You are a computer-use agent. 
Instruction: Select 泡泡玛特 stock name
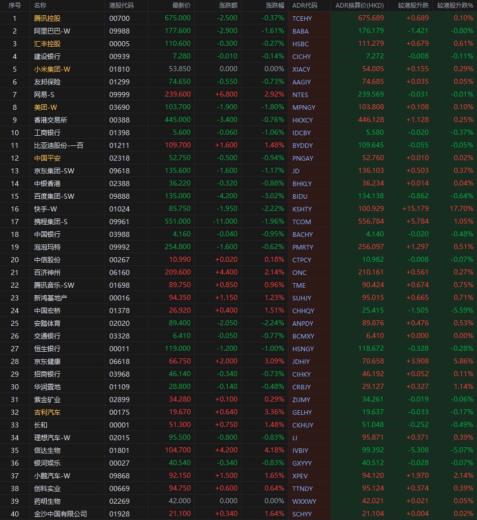tap(47, 248)
